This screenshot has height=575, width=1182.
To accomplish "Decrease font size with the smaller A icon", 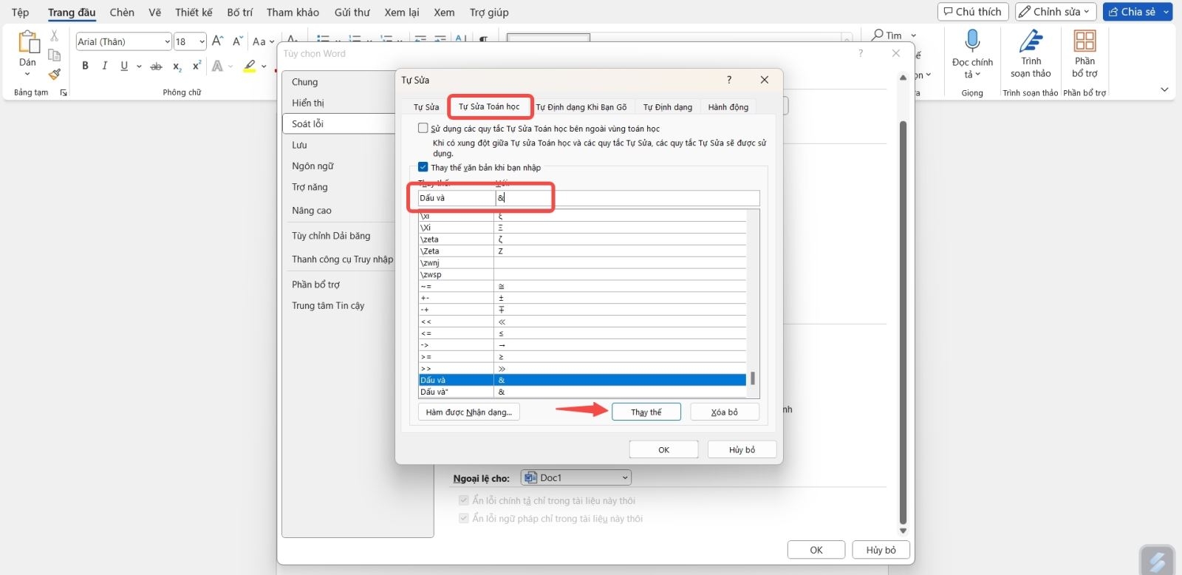I will coord(237,41).
